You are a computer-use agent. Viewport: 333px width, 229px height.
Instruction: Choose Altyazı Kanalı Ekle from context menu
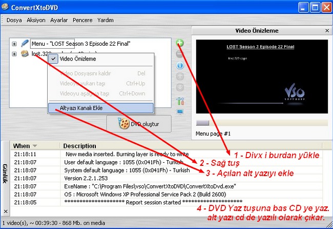(100, 108)
